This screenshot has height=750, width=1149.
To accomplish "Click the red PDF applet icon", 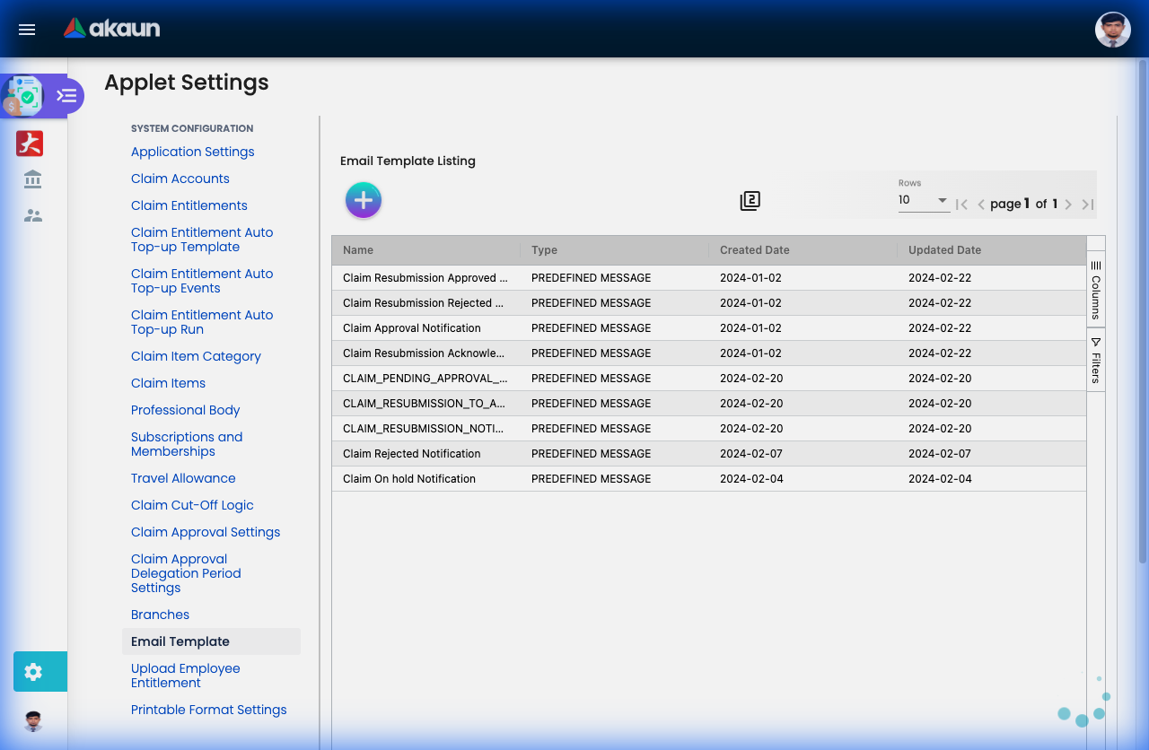I will coord(30,144).
